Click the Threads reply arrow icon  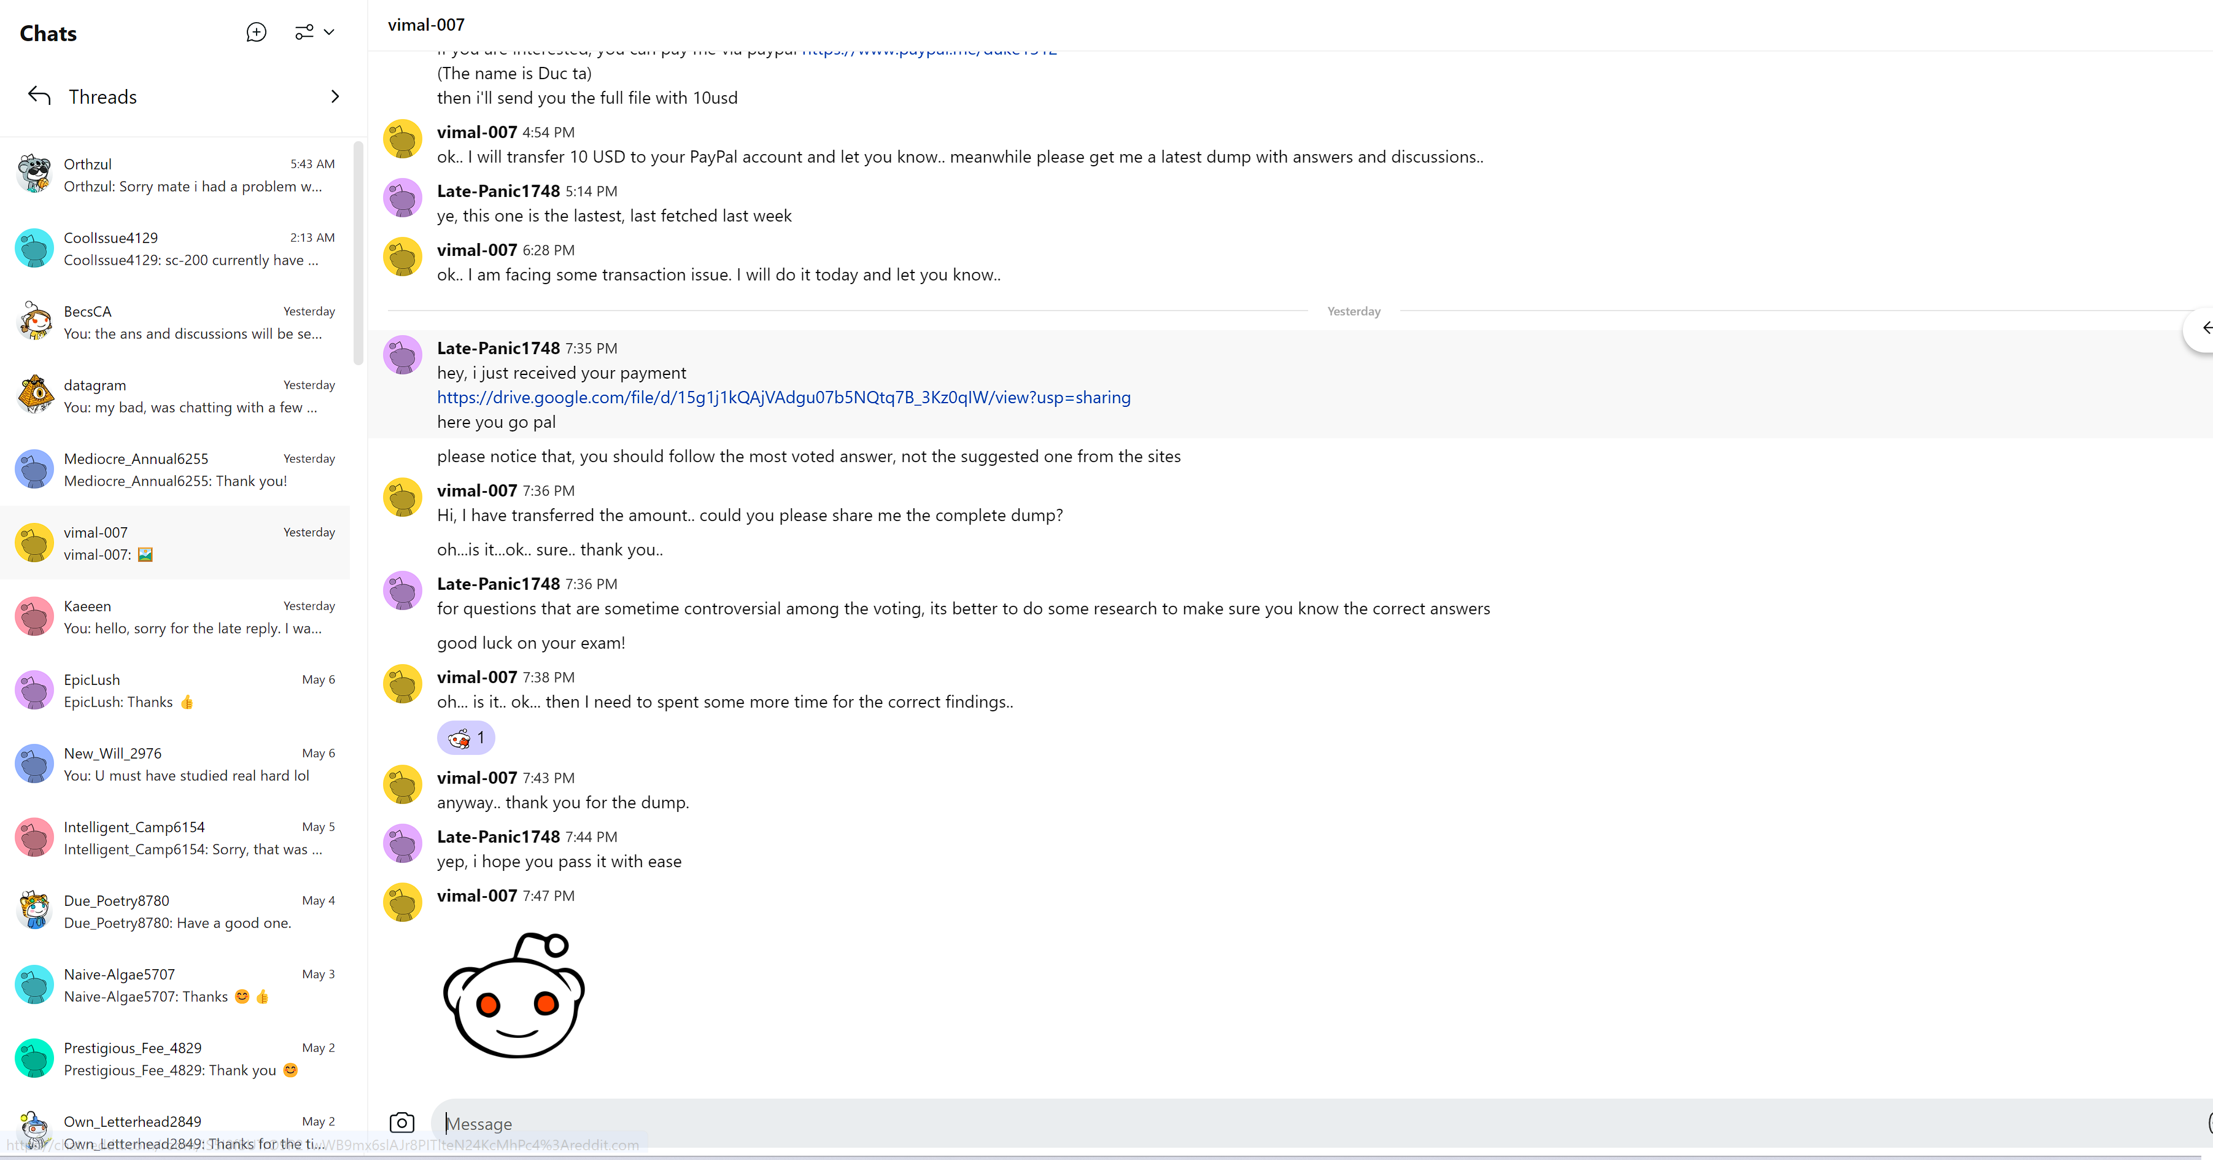coord(39,95)
